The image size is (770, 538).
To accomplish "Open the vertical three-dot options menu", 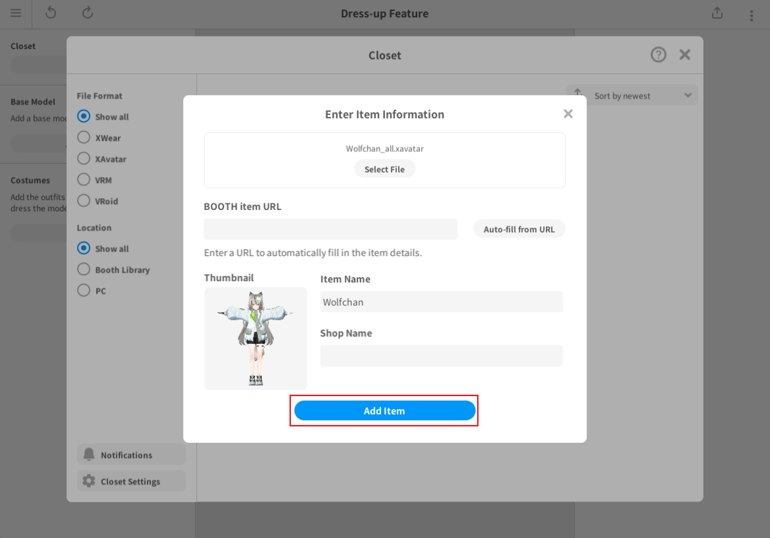I will pyautogui.click(x=752, y=15).
